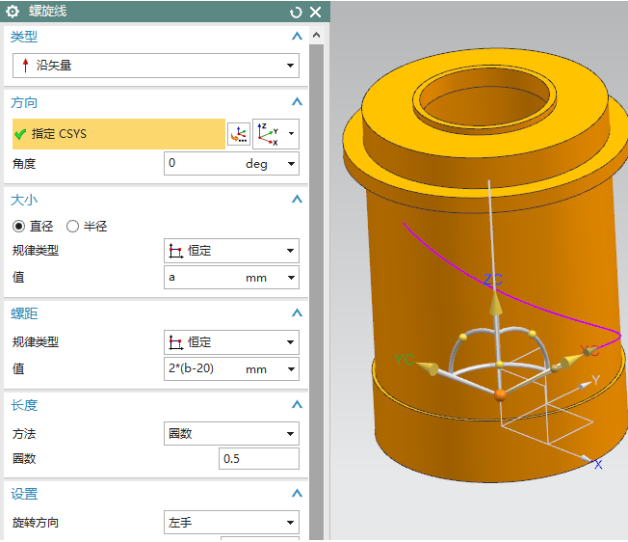Click the gear settings icon in Helix dialog
This screenshot has height=542, width=628.
pyautogui.click(x=13, y=12)
